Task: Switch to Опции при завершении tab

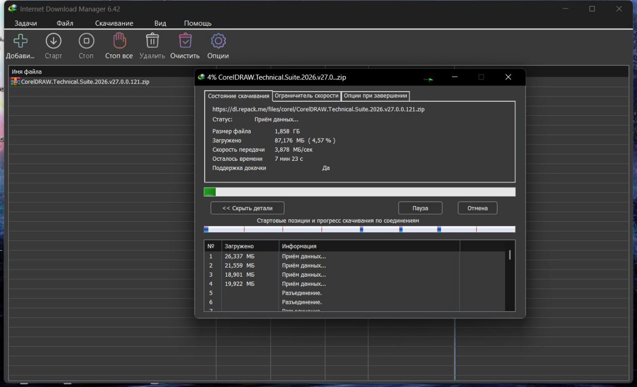Action: click(x=375, y=96)
